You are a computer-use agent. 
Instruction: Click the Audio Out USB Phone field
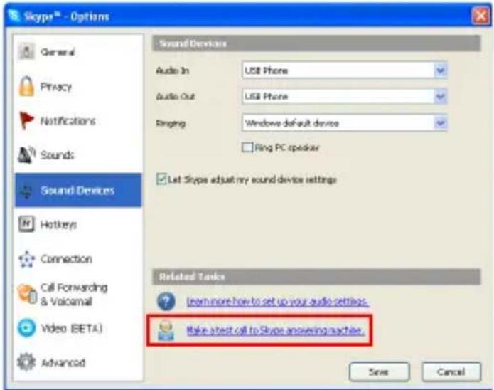tap(344, 97)
